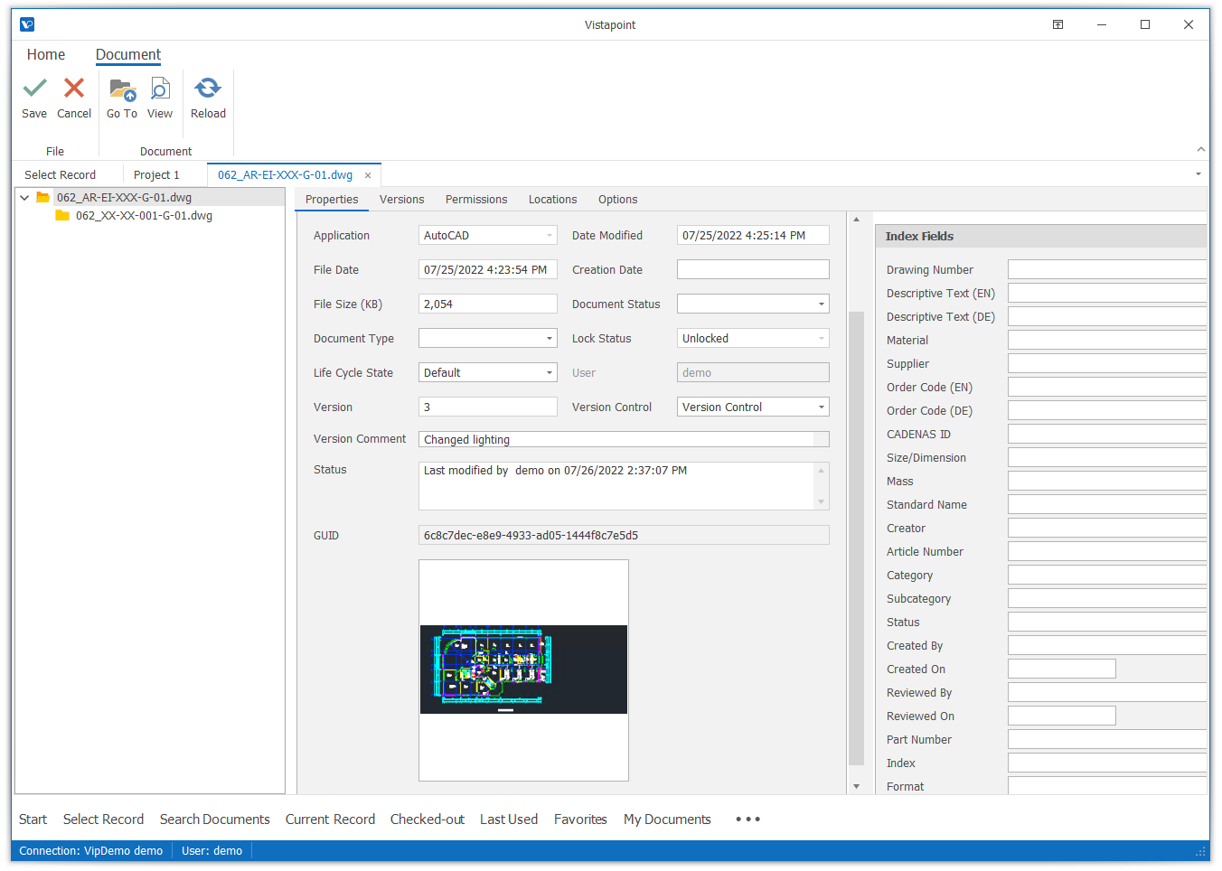Collapse the 062_AR-EI-XXX-G-01.dwg tree node
The height and width of the screenshot is (871, 1222).
tap(24, 196)
